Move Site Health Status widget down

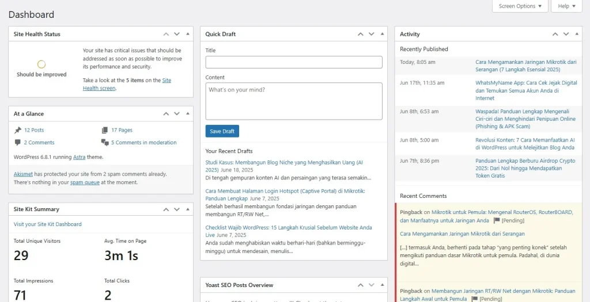point(177,34)
